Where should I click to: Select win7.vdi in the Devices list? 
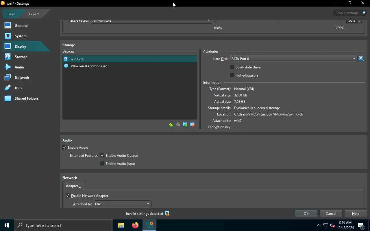point(130,59)
